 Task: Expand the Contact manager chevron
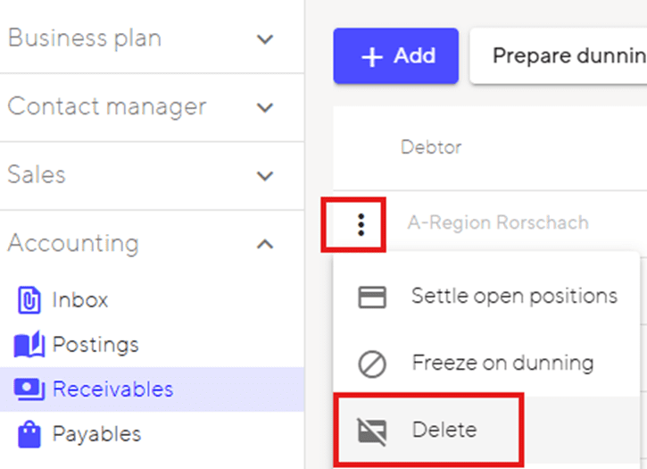[x=264, y=107]
